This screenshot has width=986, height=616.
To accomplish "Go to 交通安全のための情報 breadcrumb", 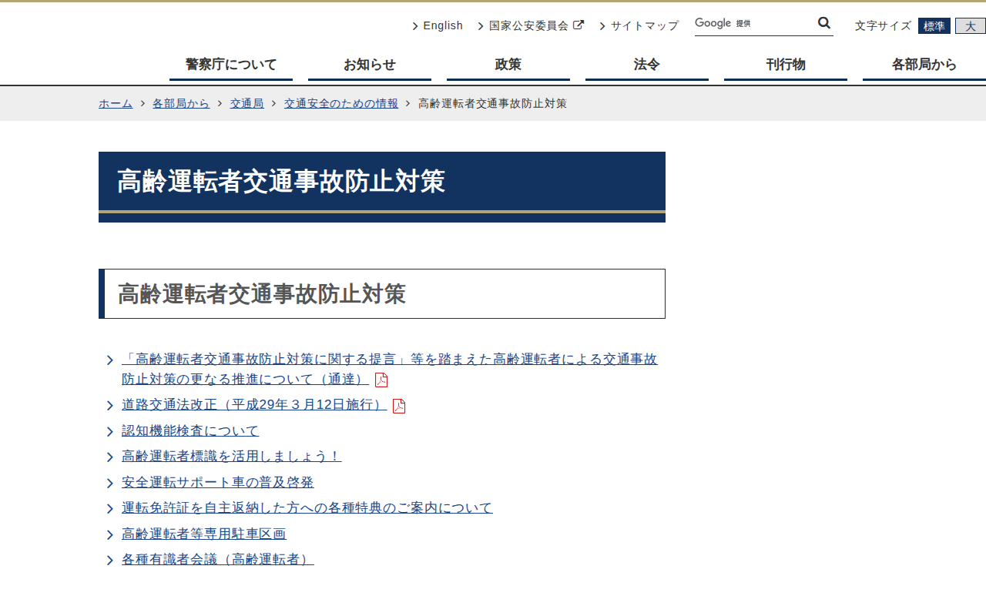I will pyautogui.click(x=341, y=103).
